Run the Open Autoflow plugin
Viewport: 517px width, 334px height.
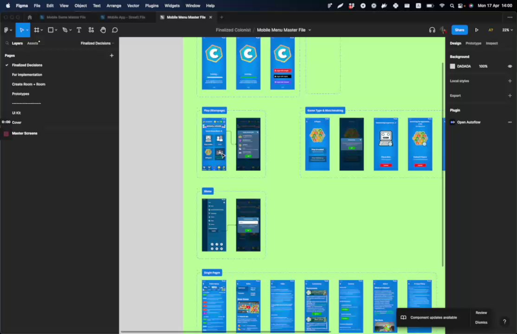pos(469,122)
